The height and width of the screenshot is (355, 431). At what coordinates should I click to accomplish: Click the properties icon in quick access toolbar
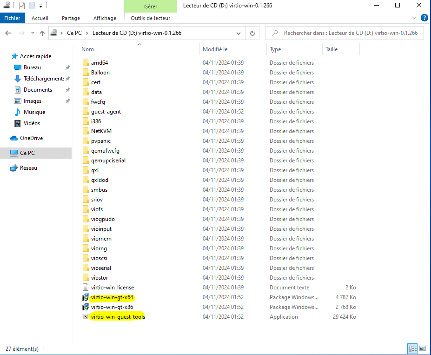22,6
